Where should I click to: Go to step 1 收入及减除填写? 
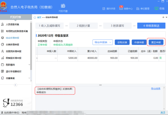(x=50, y=26)
